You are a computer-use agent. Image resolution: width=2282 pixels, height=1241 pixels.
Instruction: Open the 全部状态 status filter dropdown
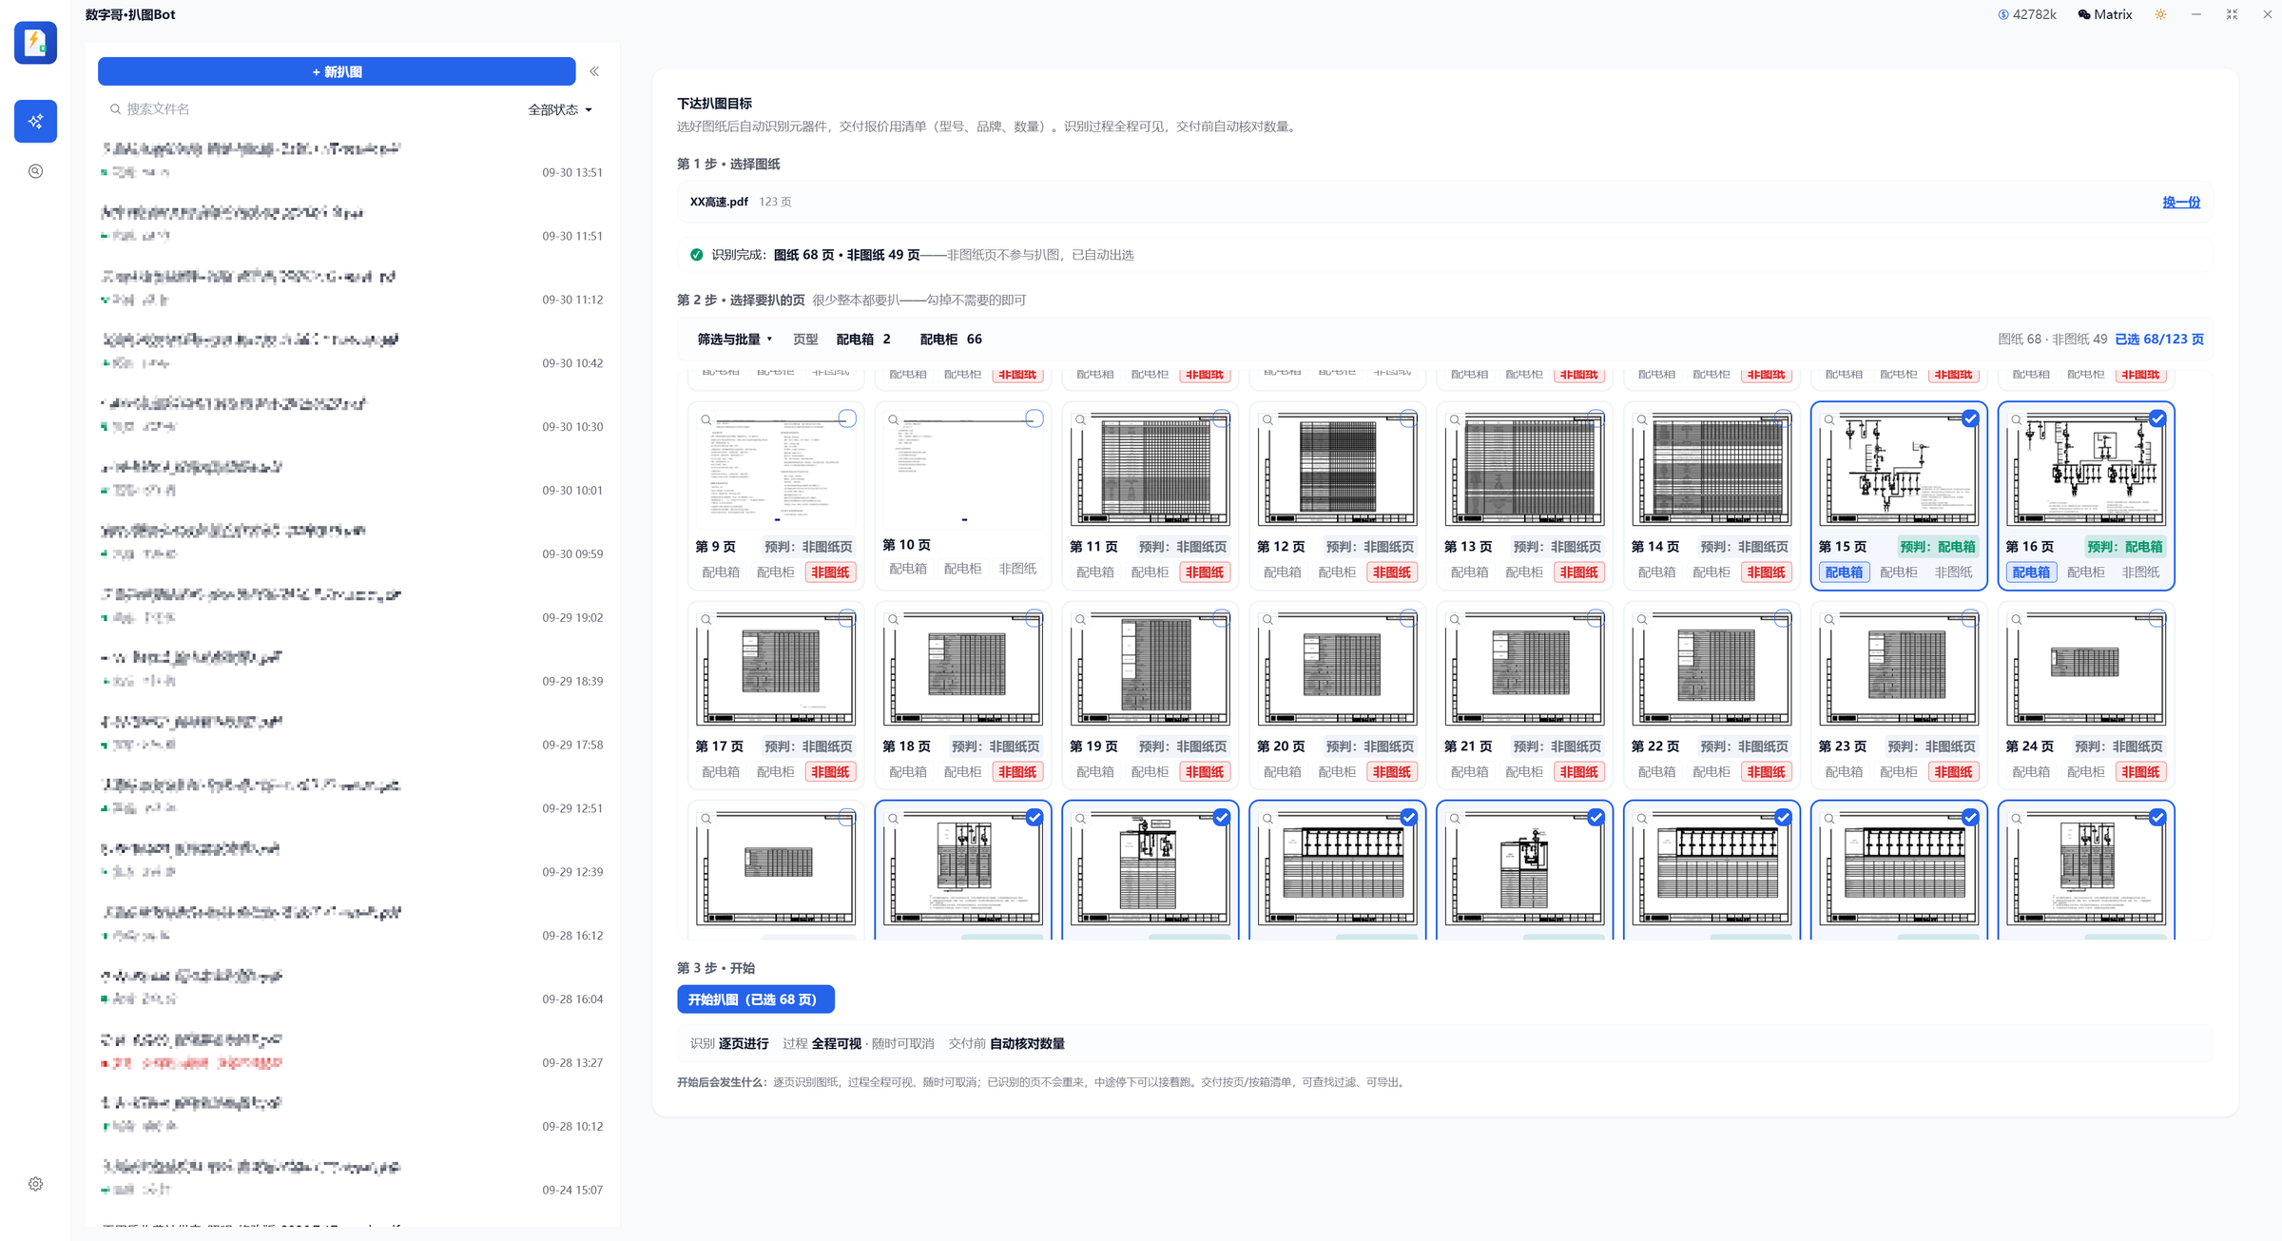point(560,109)
